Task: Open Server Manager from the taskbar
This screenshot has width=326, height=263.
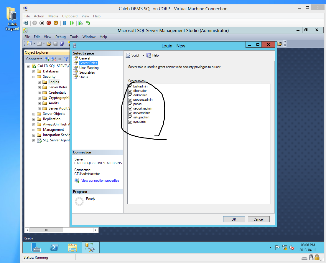Action: pyautogui.click(x=36, y=247)
